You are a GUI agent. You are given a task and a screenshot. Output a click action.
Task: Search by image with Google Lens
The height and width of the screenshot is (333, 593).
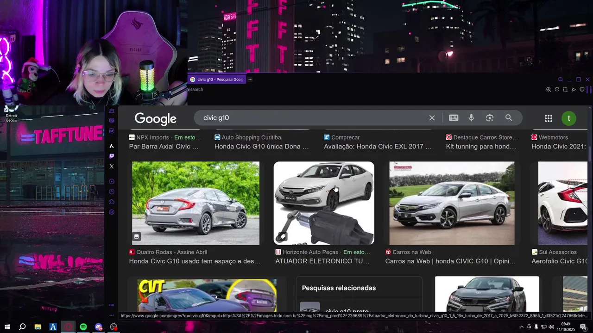[x=490, y=118]
